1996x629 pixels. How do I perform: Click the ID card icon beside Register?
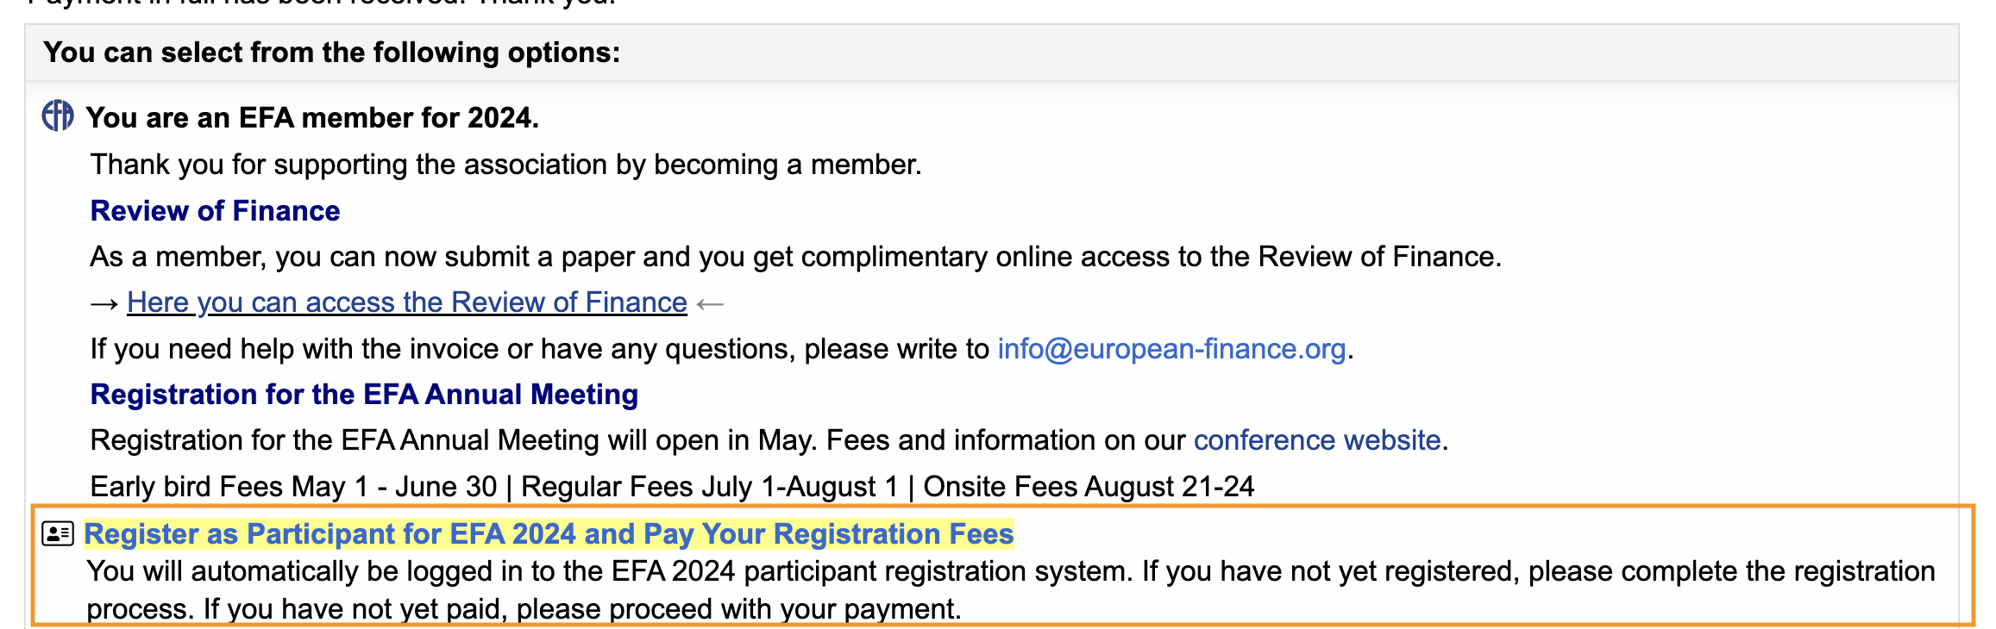pos(58,534)
